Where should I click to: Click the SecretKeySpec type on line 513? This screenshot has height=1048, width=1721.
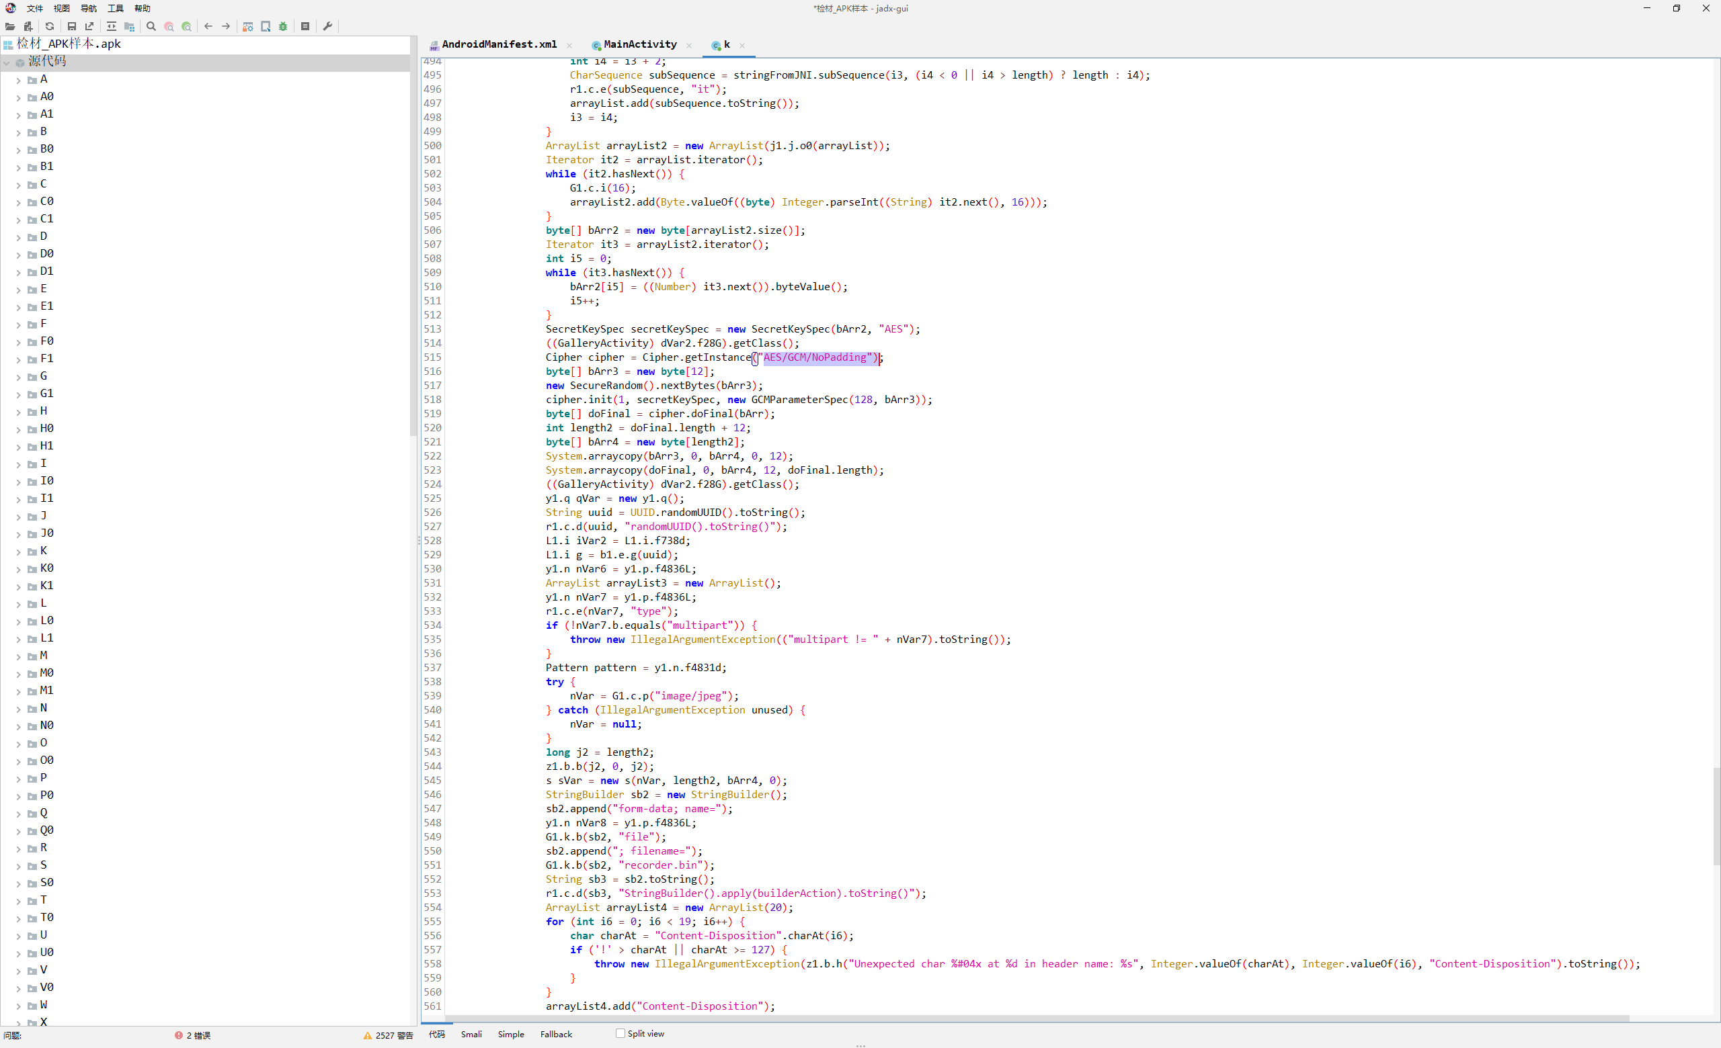click(x=585, y=329)
